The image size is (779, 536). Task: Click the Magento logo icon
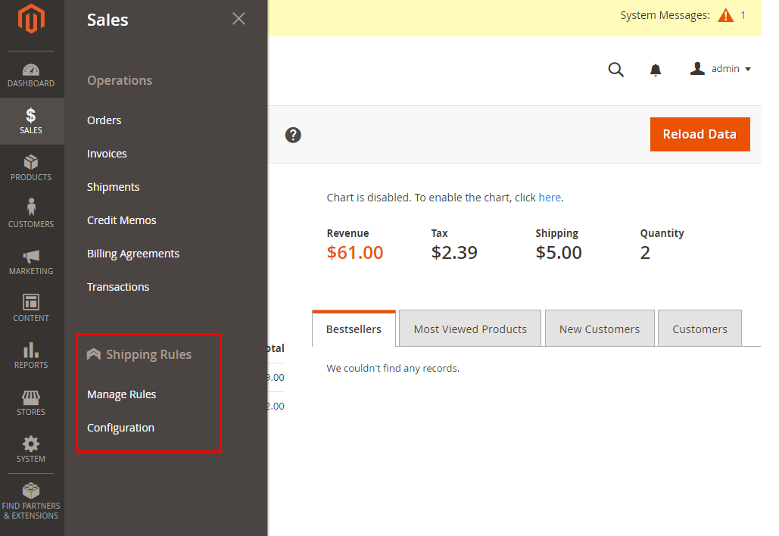tap(31, 20)
